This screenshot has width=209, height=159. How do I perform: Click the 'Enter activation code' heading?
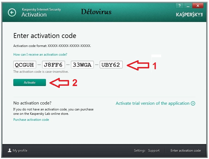[45, 36]
